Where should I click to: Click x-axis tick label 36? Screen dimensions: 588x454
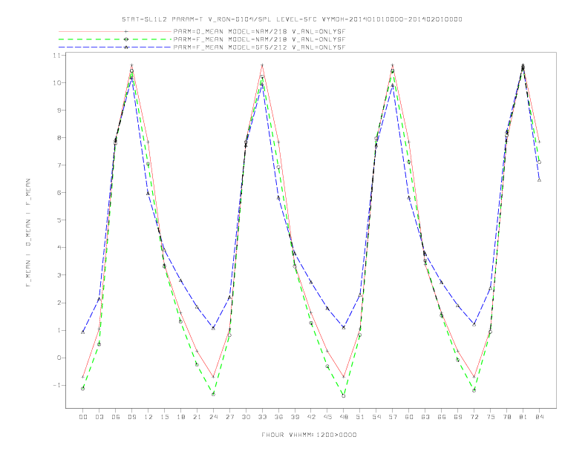pyautogui.click(x=278, y=417)
